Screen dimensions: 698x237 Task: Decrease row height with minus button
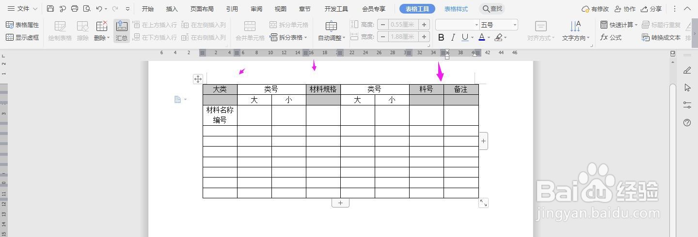tap(383, 25)
